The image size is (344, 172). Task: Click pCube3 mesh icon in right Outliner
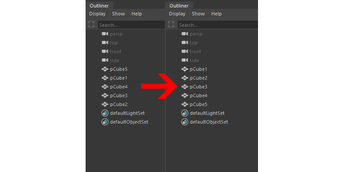(185, 87)
